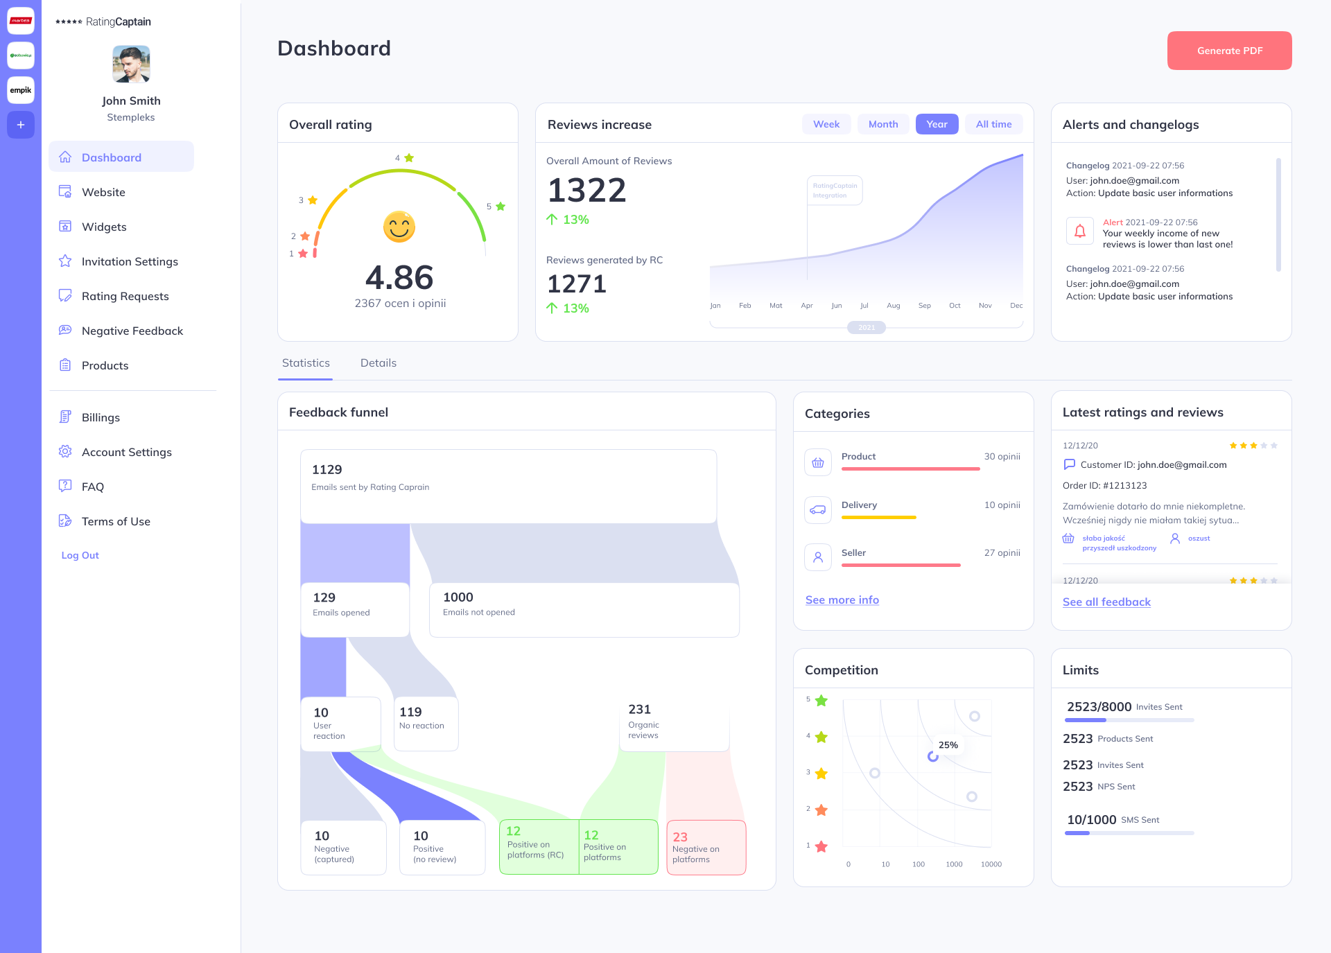Open Website via its sidebar icon
Screen dimensions: 1331x953
[x=65, y=192]
